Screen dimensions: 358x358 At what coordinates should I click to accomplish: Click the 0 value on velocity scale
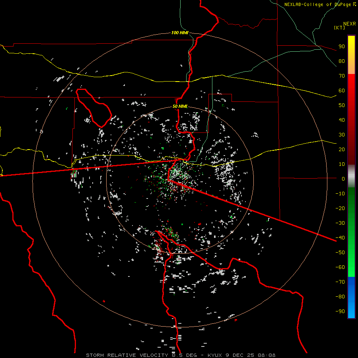tap(343, 179)
